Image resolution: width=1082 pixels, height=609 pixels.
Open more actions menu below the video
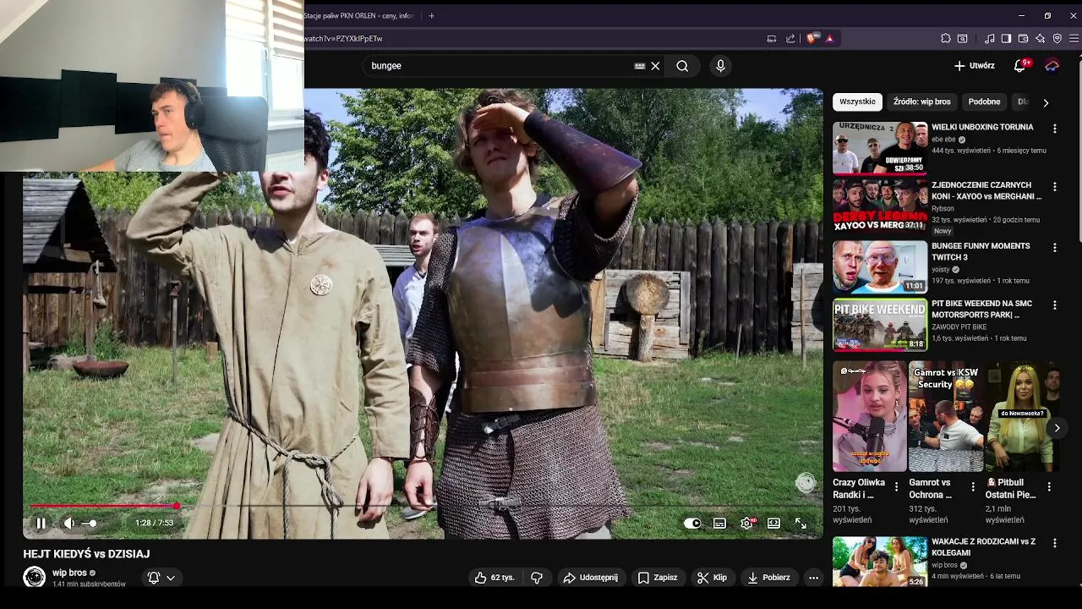[813, 578]
